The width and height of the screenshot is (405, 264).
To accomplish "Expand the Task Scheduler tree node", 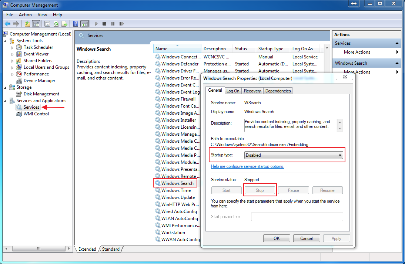I will [12, 48].
